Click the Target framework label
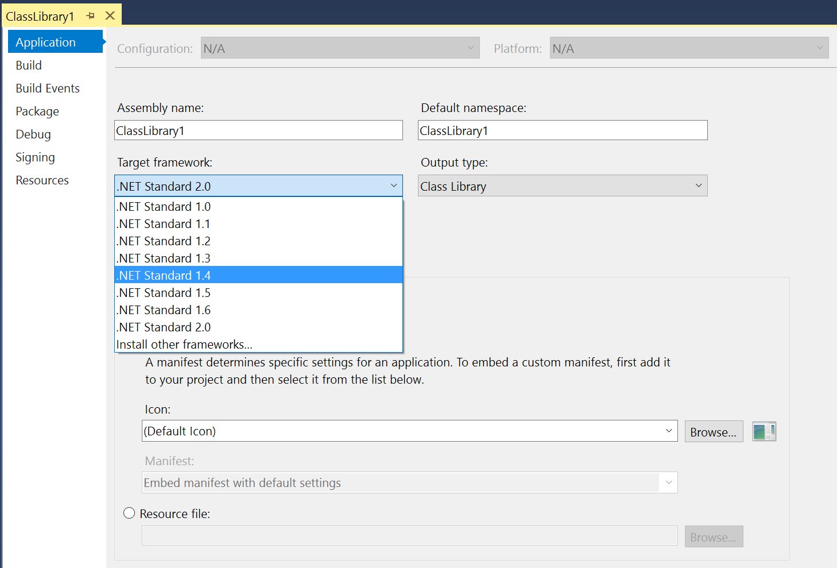 (165, 163)
